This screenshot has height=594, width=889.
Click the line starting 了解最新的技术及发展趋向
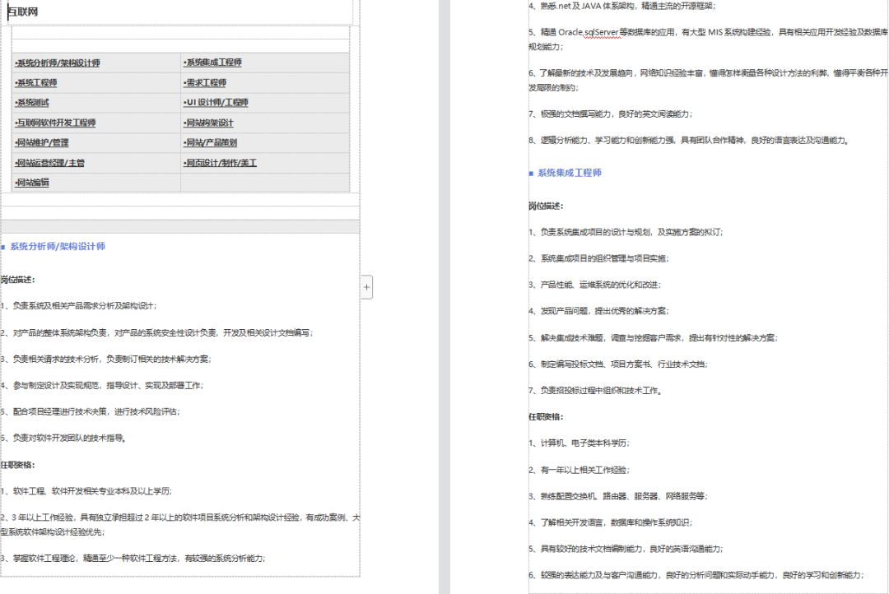click(x=708, y=80)
